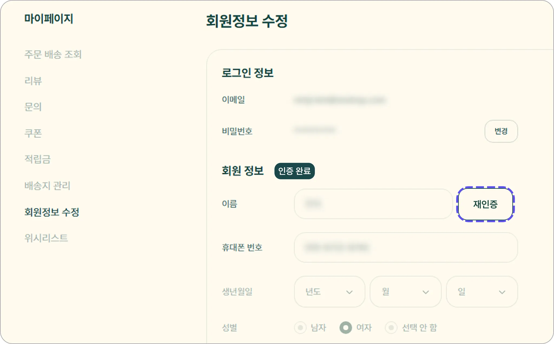This screenshot has width=554, height=344.
Task: Click the 재인증 button
Action: (x=486, y=204)
